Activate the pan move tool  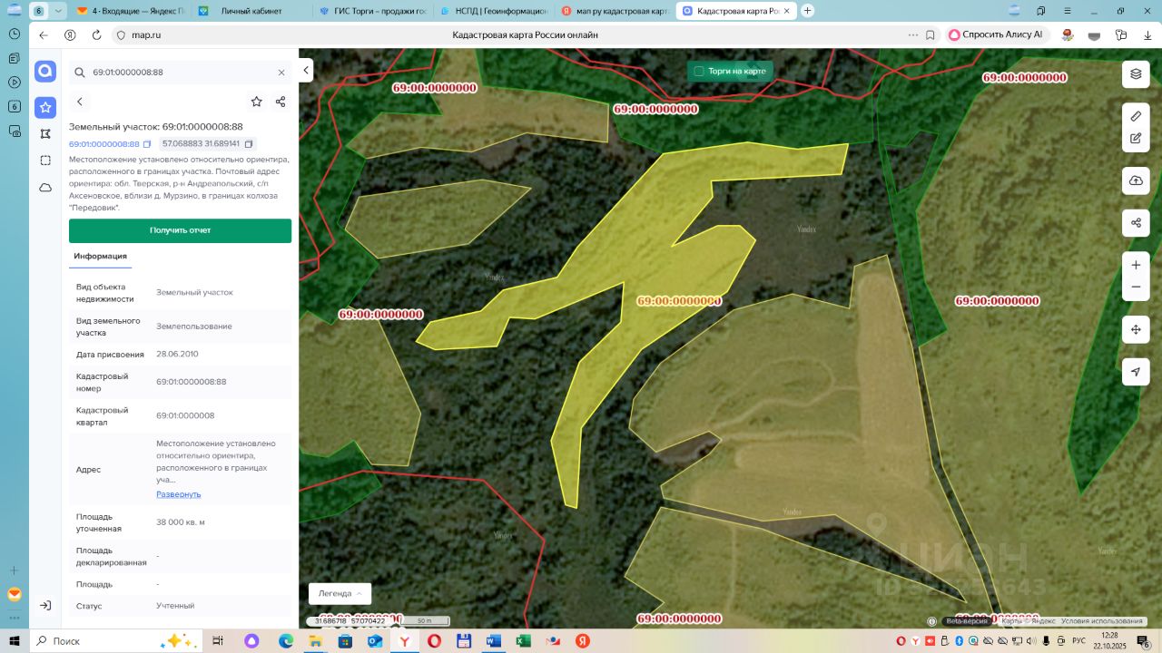[x=1136, y=329]
